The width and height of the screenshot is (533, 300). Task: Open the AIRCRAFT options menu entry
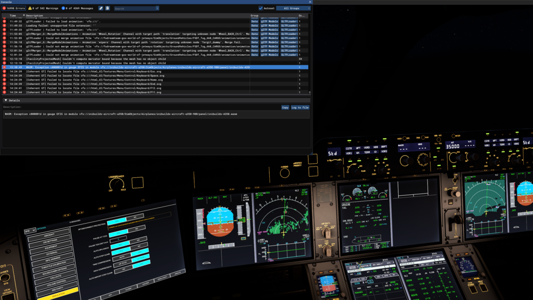point(49,234)
